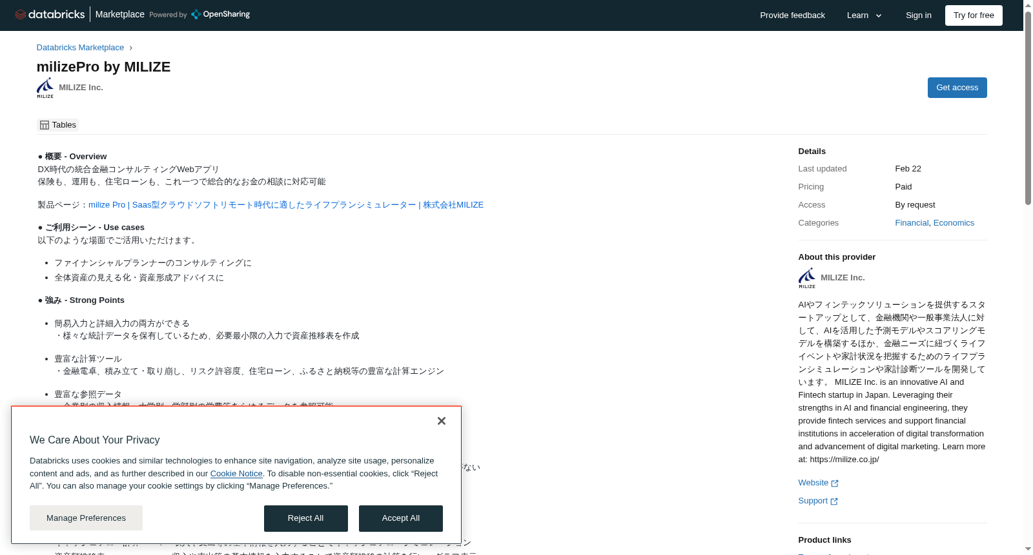The width and height of the screenshot is (1033, 555).
Task: Click the external link icon next to Support
Action: tap(834, 501)
